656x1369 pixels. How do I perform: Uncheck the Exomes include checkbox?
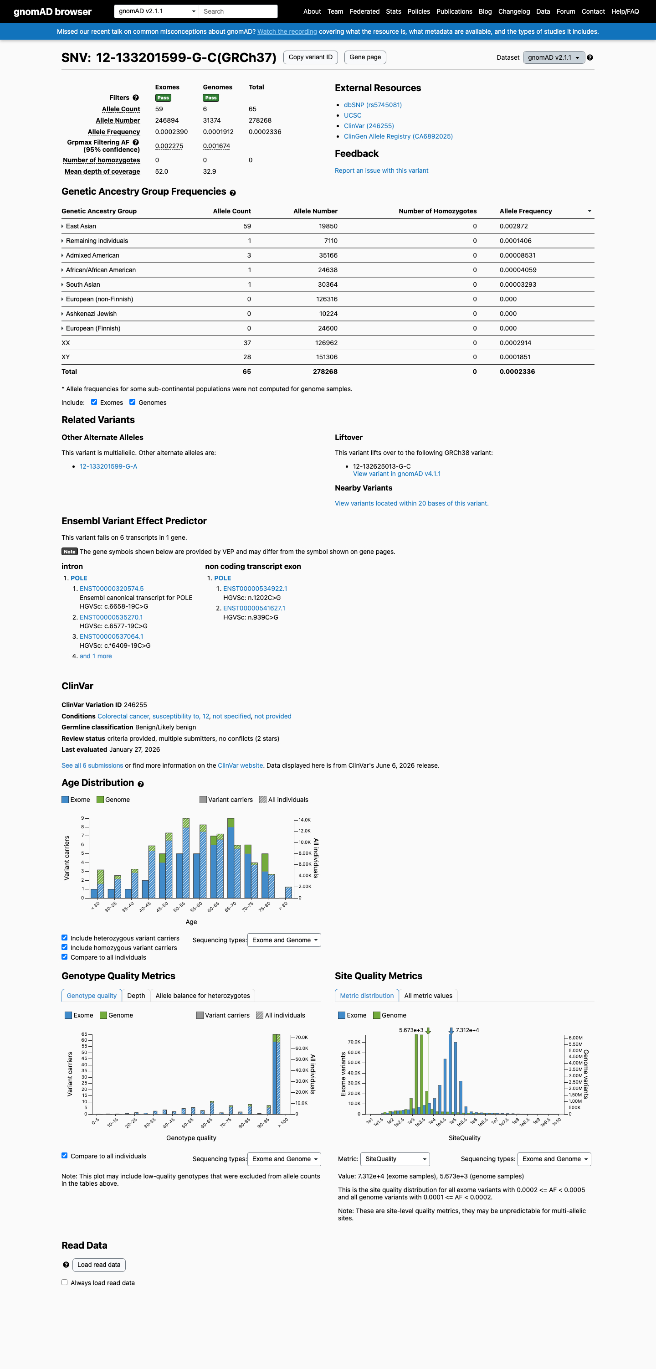coord(94,402)
